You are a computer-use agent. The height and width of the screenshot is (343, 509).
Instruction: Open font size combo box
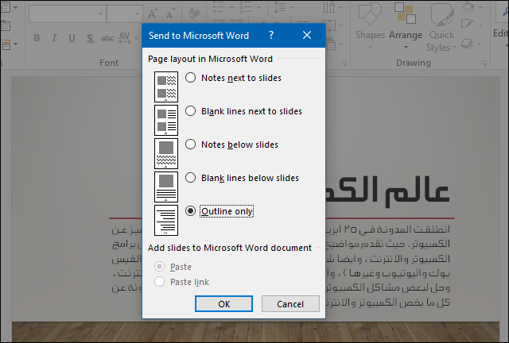124,13
